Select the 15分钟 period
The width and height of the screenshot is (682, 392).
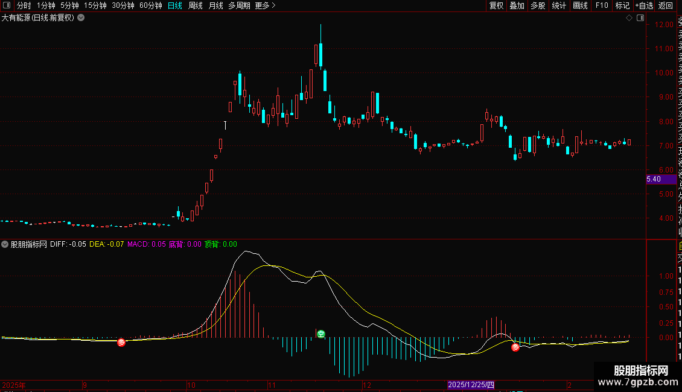(95, 5)
